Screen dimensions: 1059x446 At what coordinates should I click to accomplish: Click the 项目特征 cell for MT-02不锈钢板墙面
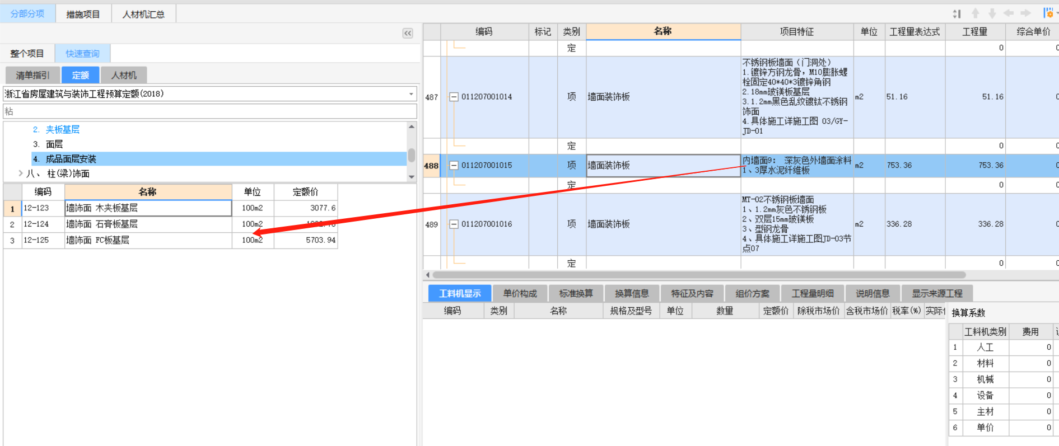click(797, 224)
